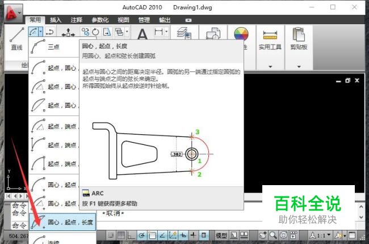This screenshot has height=244, width=369.
Task: Select the Polyline tool icon
Action: click(49, 32)
